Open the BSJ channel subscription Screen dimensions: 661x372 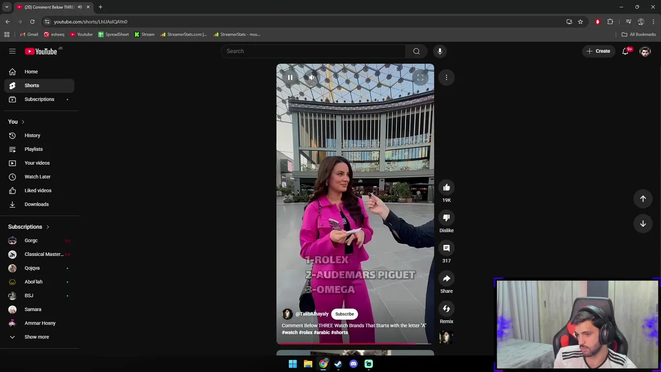[x=39, y=296]
